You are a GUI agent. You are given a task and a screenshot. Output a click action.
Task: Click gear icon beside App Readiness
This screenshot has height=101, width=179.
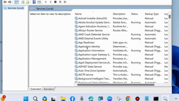click(76, 42)
